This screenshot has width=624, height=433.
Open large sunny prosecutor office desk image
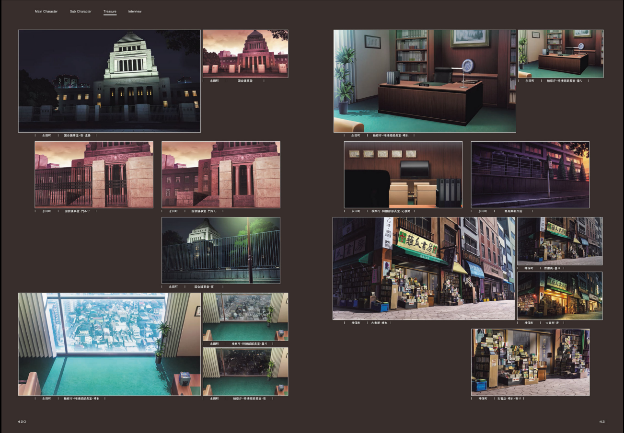(x=425, y=81)
